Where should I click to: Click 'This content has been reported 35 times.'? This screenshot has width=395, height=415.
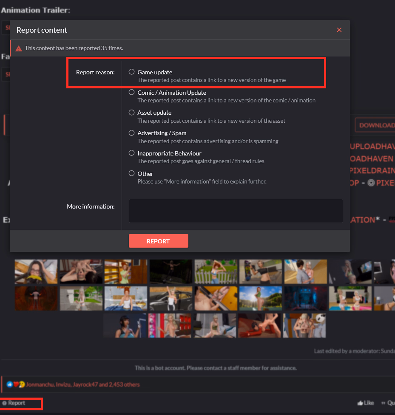click(74, 48)
